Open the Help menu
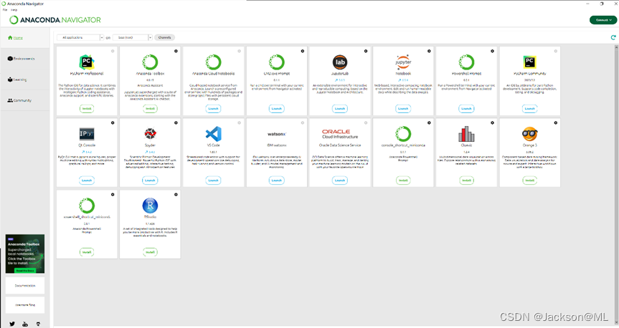This screenshot has width=619, height=328. pos(14,10)
